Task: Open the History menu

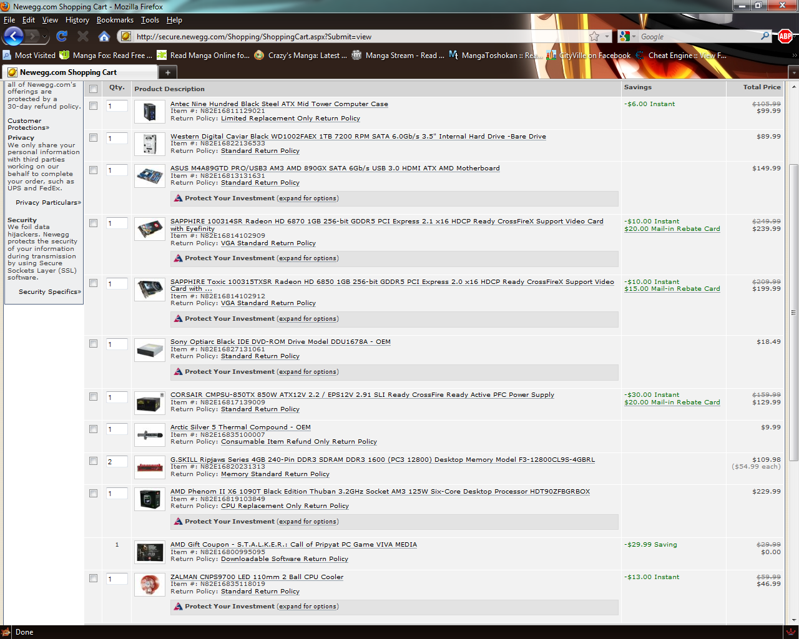Action: coord(77,20)
